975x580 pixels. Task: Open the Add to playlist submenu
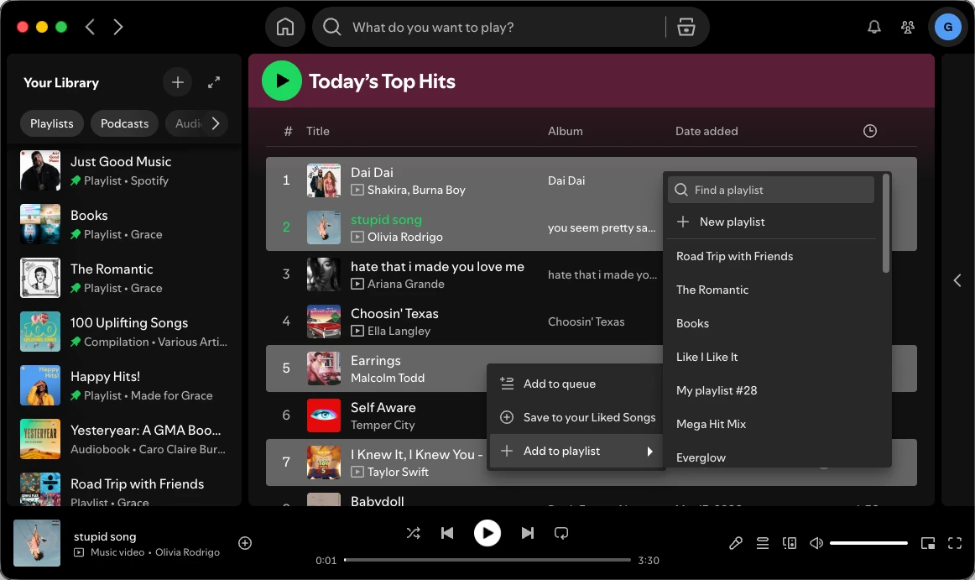(x=576, y=452)
